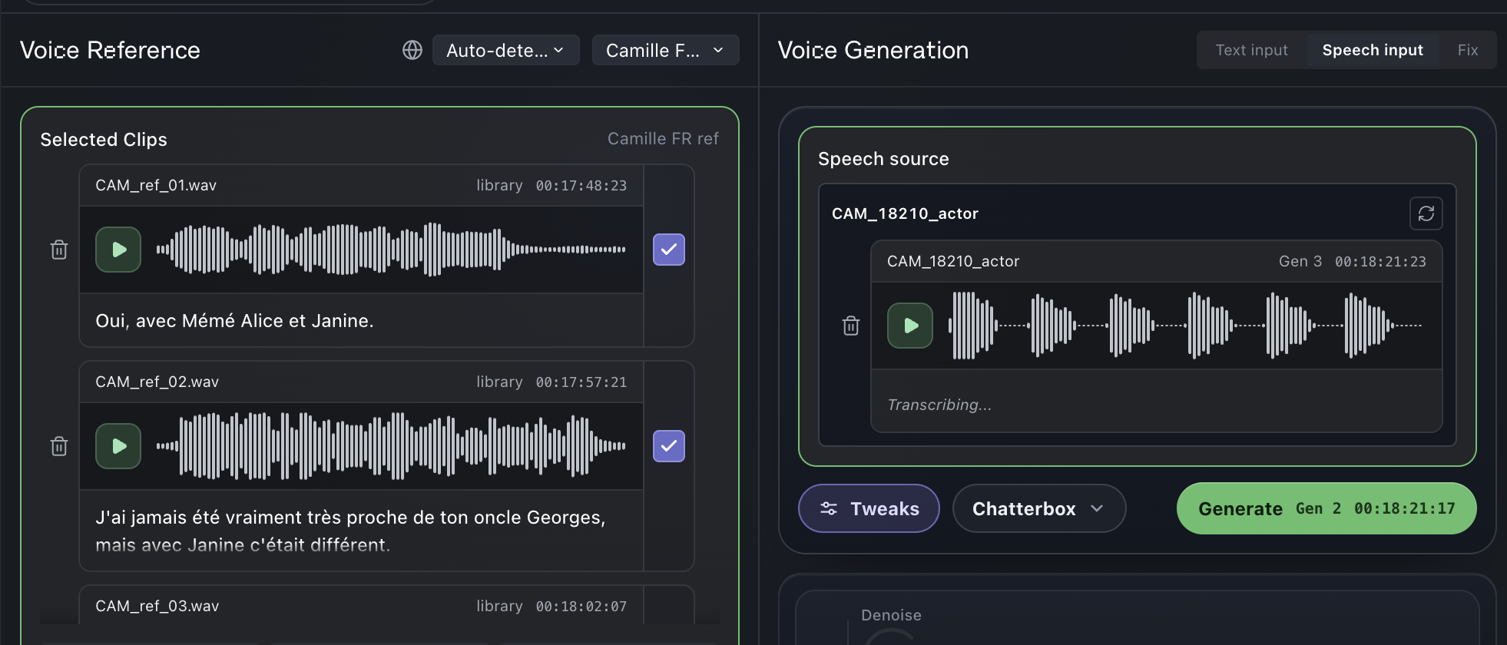Image resolution: width=1507 pixels, height=645 pixels.
Task: Click the Generate button
Action: pos(1326,508)
